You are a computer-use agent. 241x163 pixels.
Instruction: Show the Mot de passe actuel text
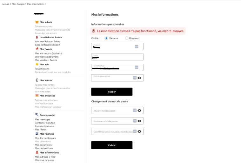[139, 78]
